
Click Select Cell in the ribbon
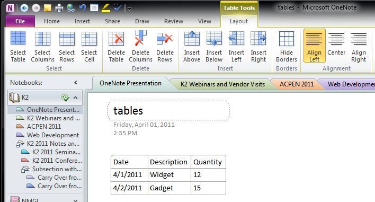[89, 47]
